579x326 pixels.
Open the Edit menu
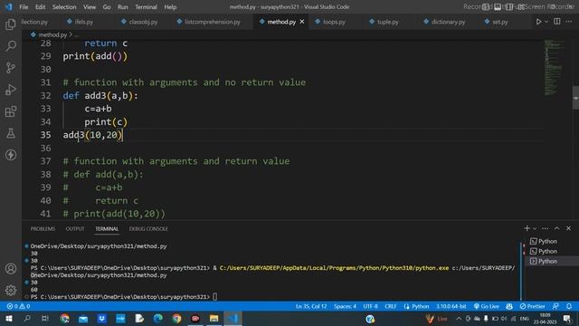click(40, 7)
